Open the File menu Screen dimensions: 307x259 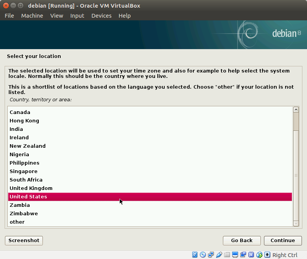click(x=9, y=16)
